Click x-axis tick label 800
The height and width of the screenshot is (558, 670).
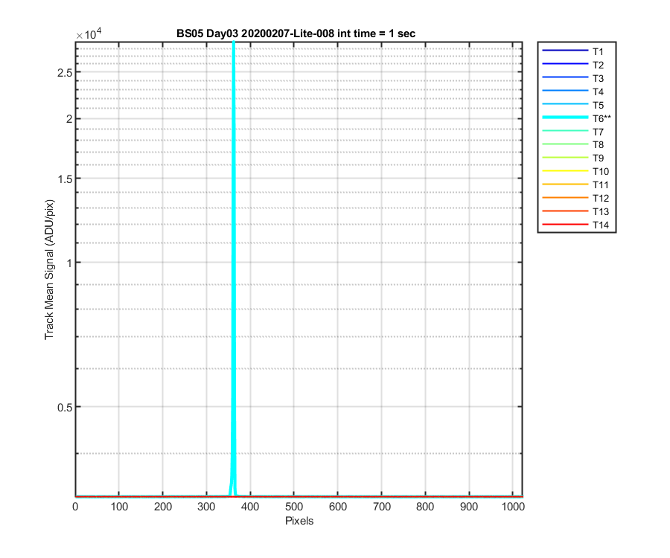click(425, 507)
